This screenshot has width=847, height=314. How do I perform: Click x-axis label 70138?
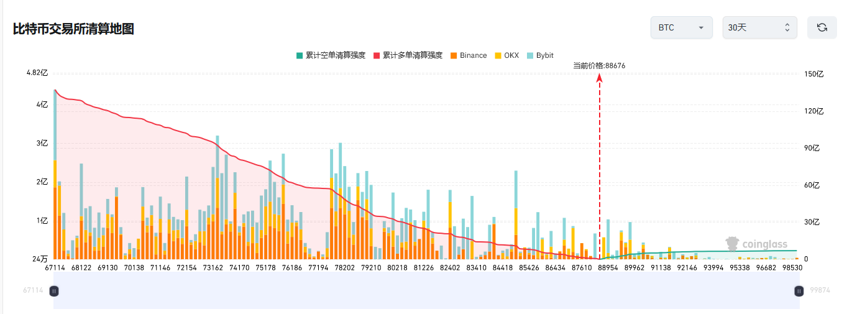[x=134, y=268]
